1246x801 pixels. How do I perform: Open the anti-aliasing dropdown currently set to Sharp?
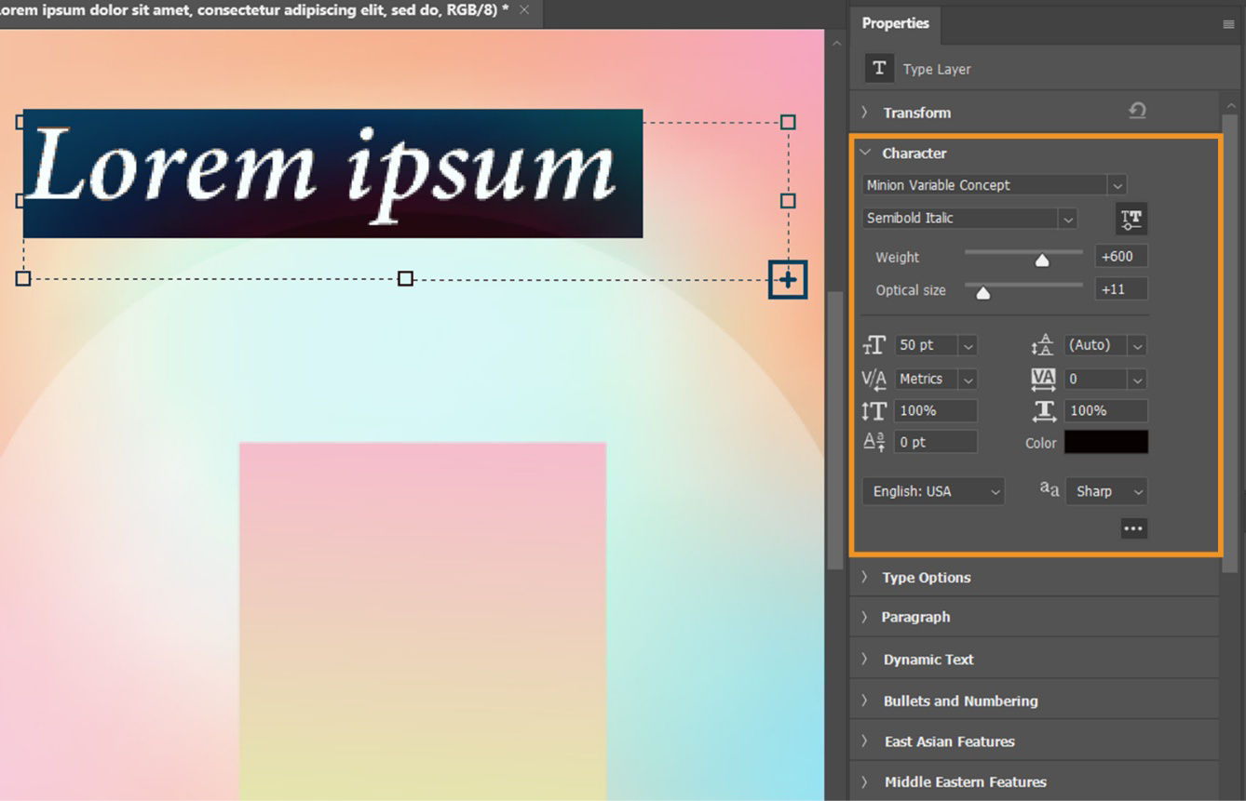pyautogui.click(x=1105, y=491)
